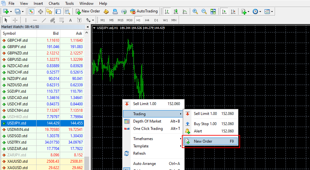Click the Market Watch scroll-up arrow
This screenshot has width=310, height=170.
coord(86,33)
